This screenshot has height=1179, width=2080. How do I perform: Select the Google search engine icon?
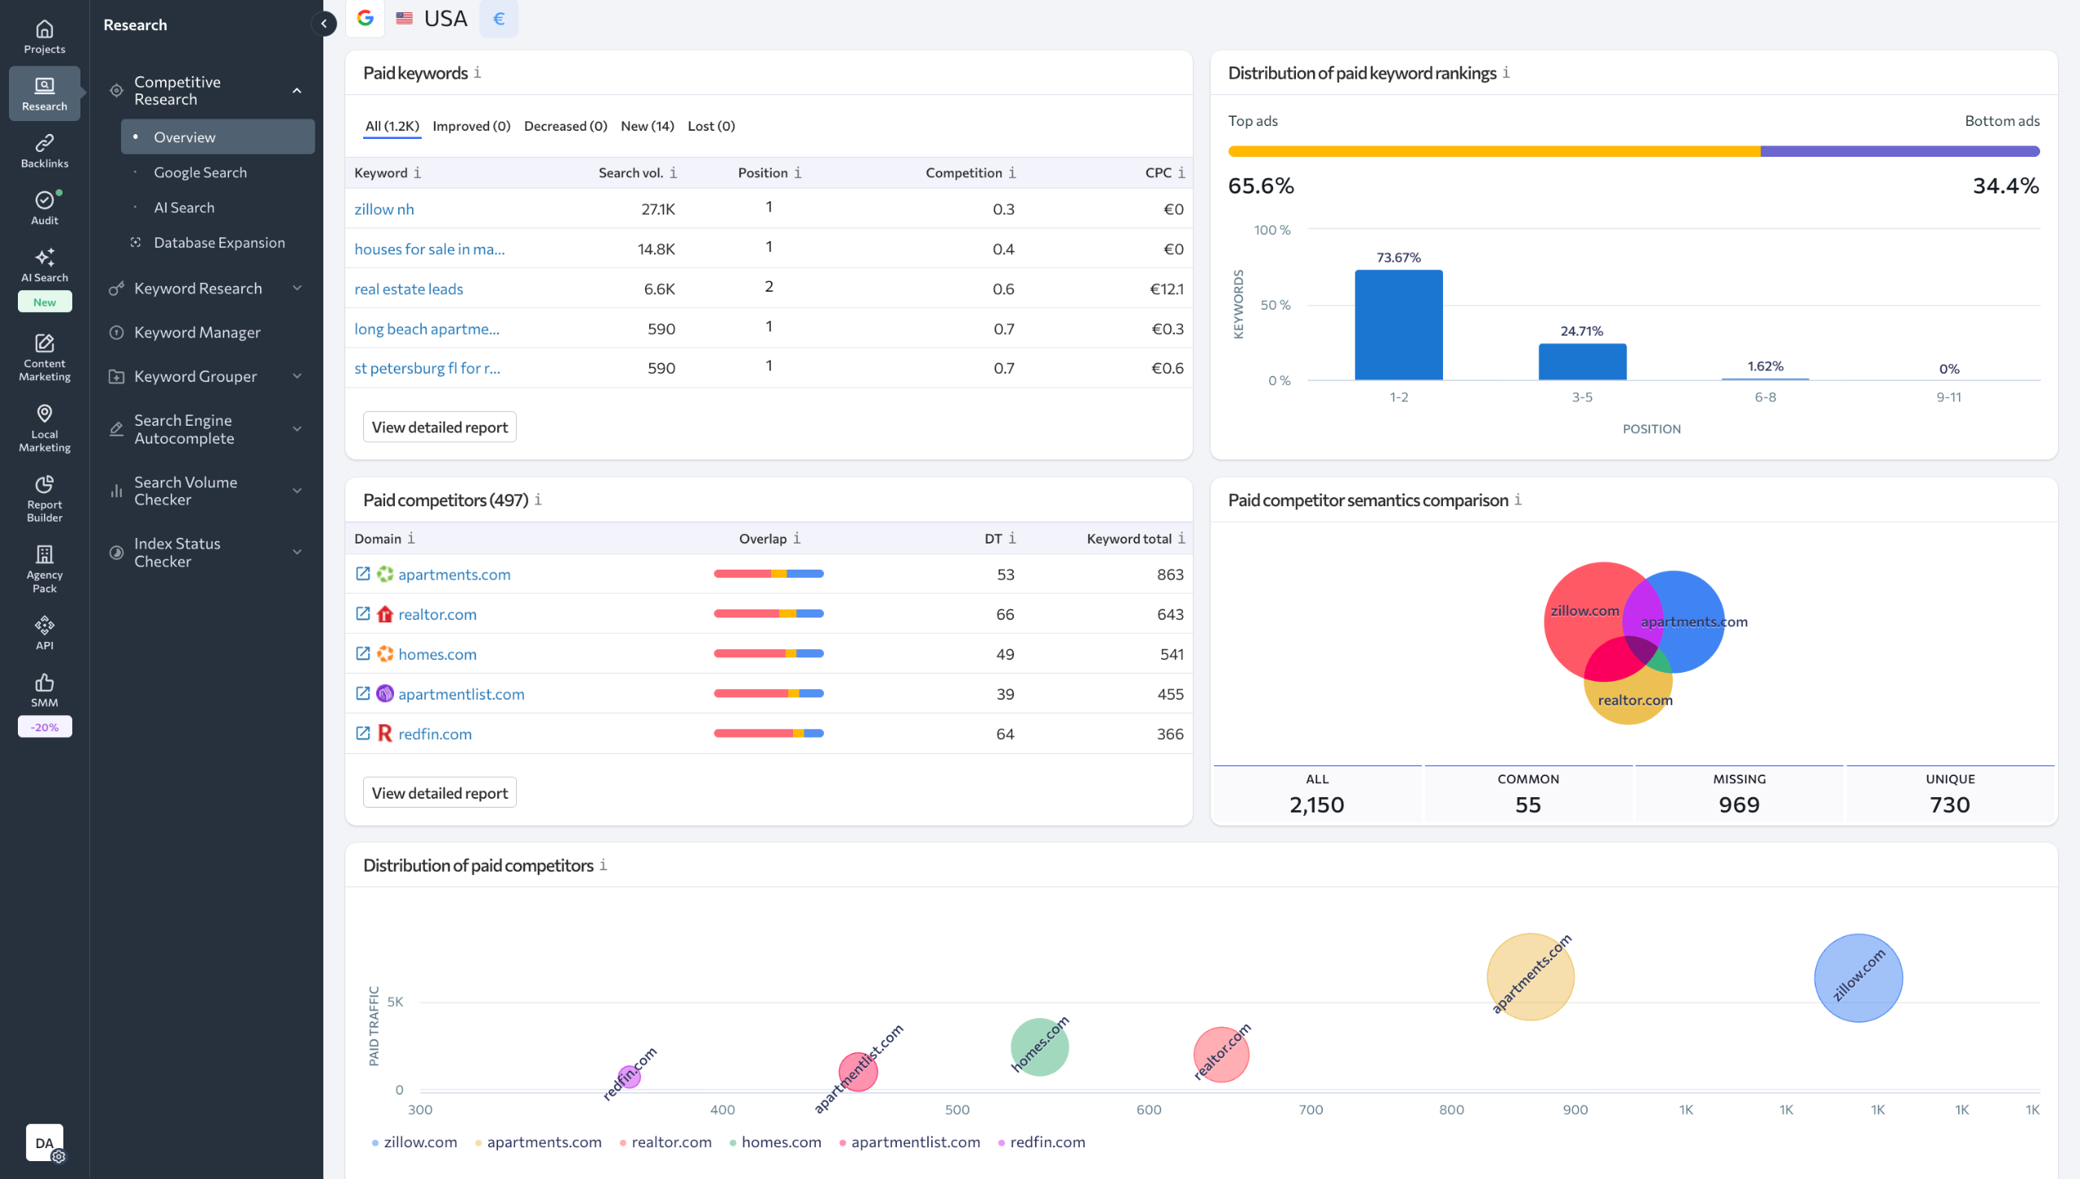[366, 18]
